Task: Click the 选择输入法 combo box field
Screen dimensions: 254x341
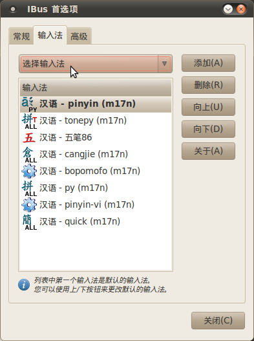Action: [96, 63]
